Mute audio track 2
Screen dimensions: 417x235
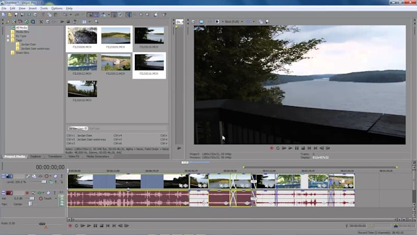click(x=48, y=193)
